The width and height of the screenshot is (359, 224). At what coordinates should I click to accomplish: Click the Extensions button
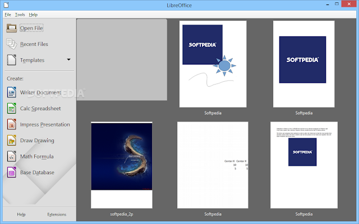point(57,214)
